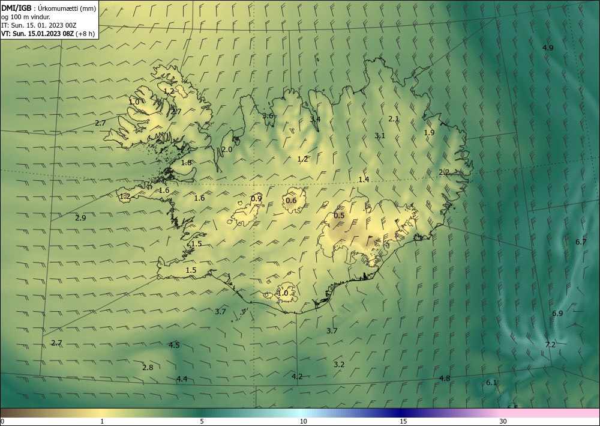Click the 6.7 value on the map
600x426 pixels.
tap(581, 242)
